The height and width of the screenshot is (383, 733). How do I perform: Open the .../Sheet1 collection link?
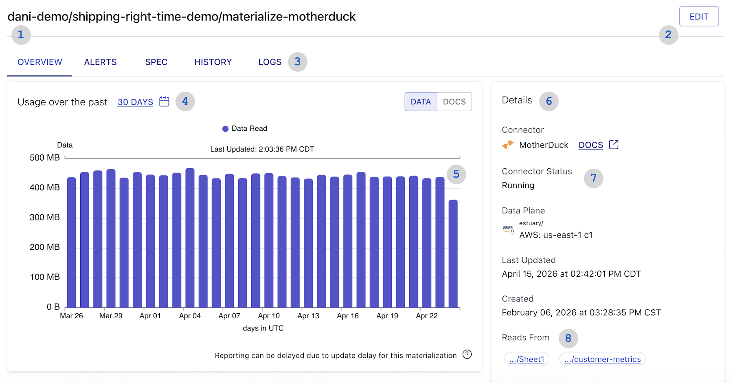point(527,359)
